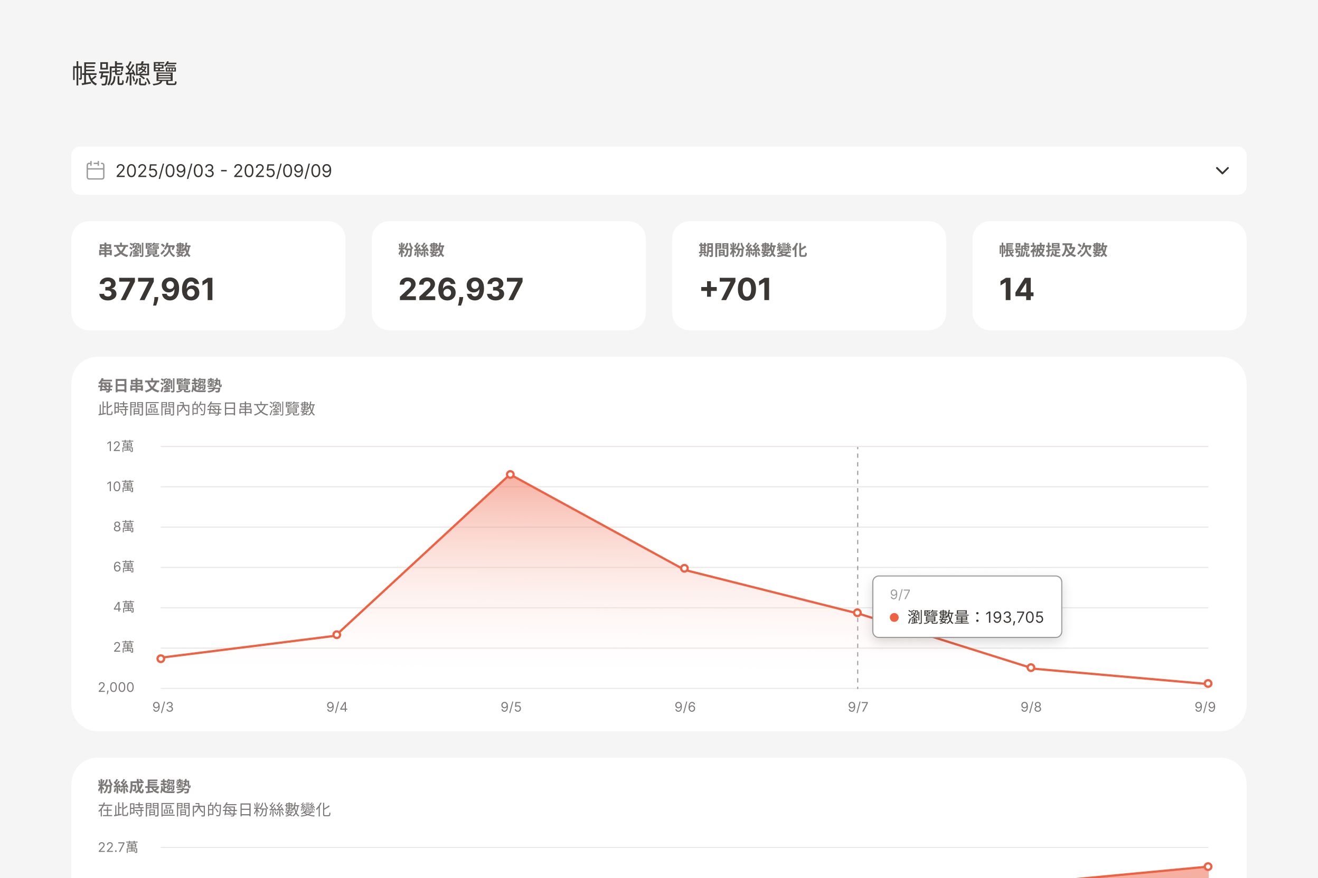1318x878 pixels.
Task: Click the 帳號被提及次數 14 card
Action: tap(1109, 275)
